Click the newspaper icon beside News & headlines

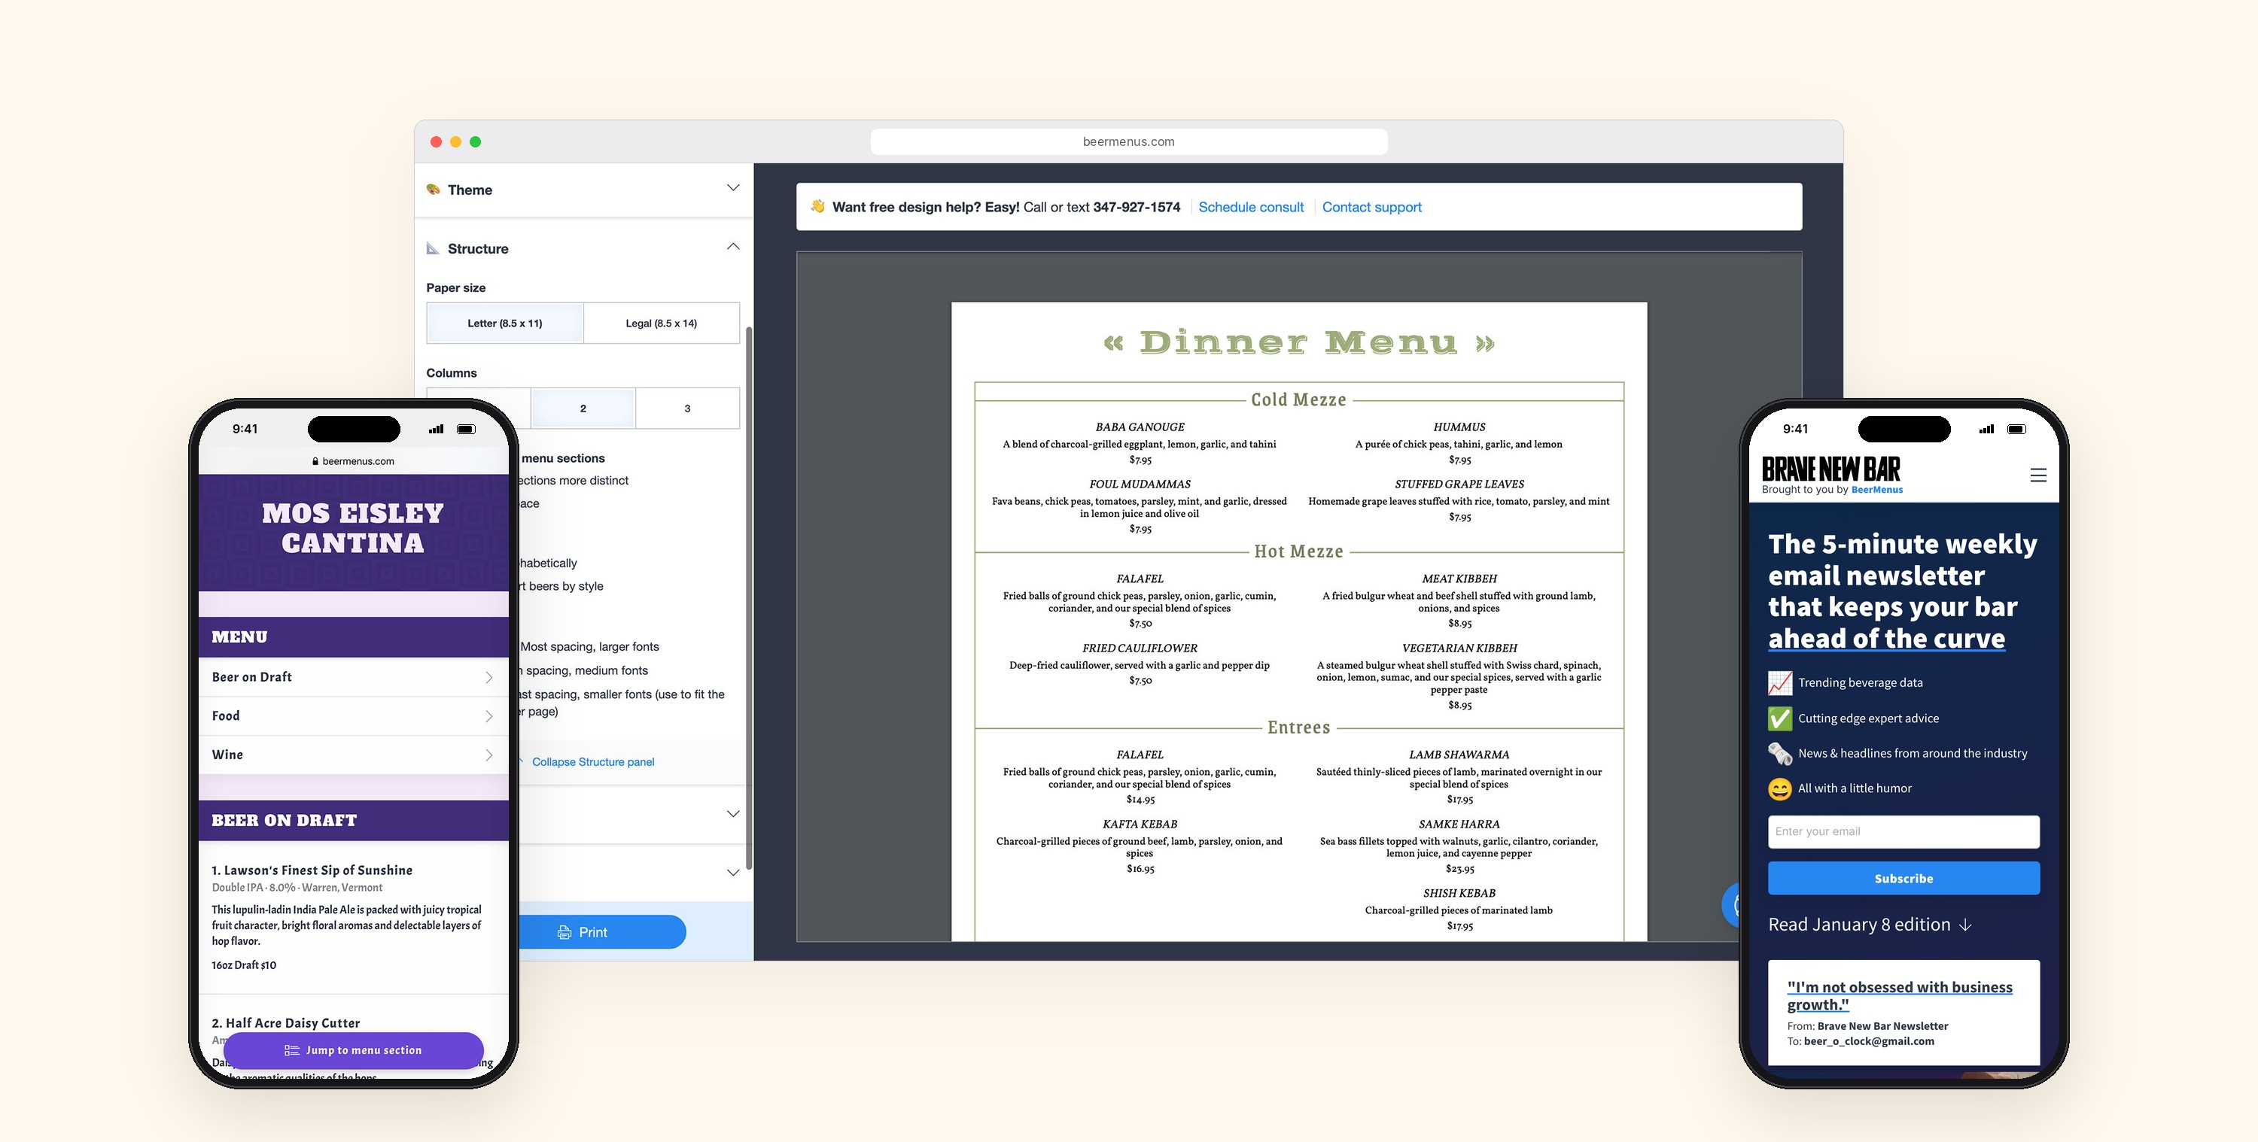(x=1779, y=753)
